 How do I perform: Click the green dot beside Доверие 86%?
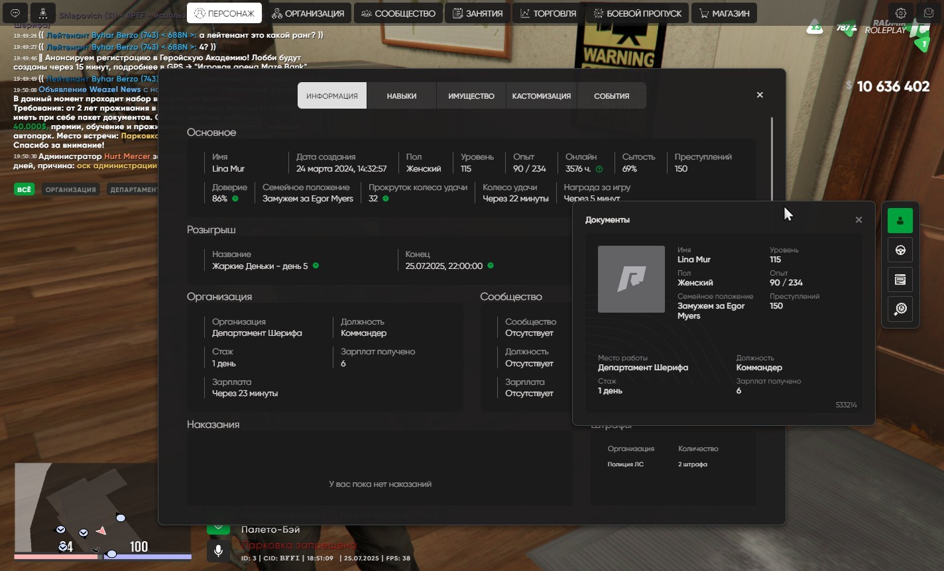coord(235,199)
